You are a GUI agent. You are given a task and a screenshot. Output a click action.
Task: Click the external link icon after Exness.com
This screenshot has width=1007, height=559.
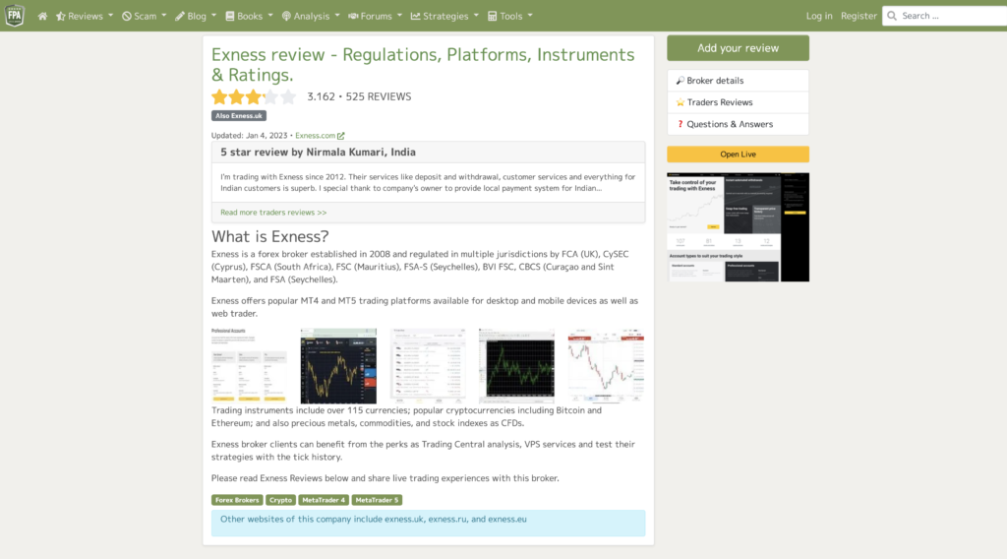coord(341,136)
